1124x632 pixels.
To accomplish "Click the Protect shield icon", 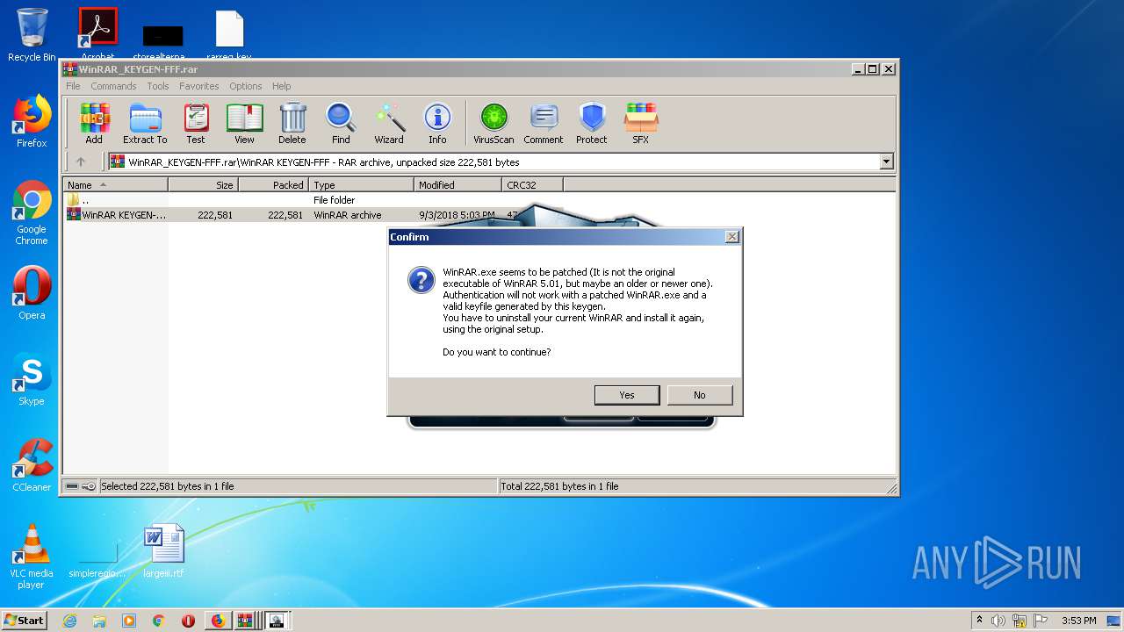I will tap(592, 123).
